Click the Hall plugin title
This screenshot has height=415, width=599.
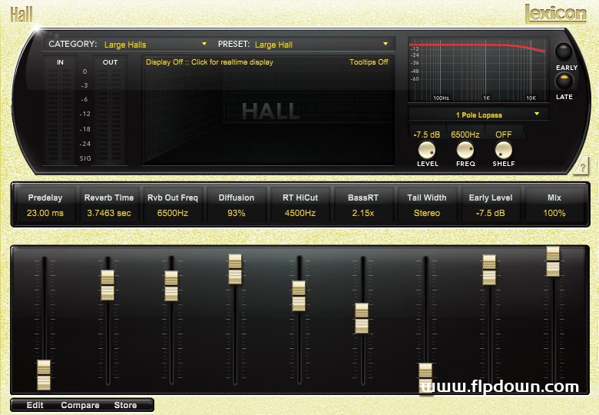(22, 15)
